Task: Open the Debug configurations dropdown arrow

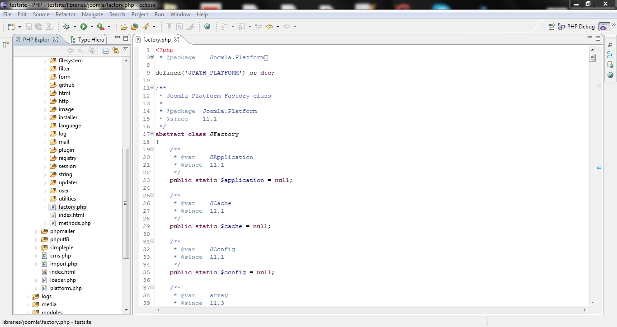Action: (75, 27)
